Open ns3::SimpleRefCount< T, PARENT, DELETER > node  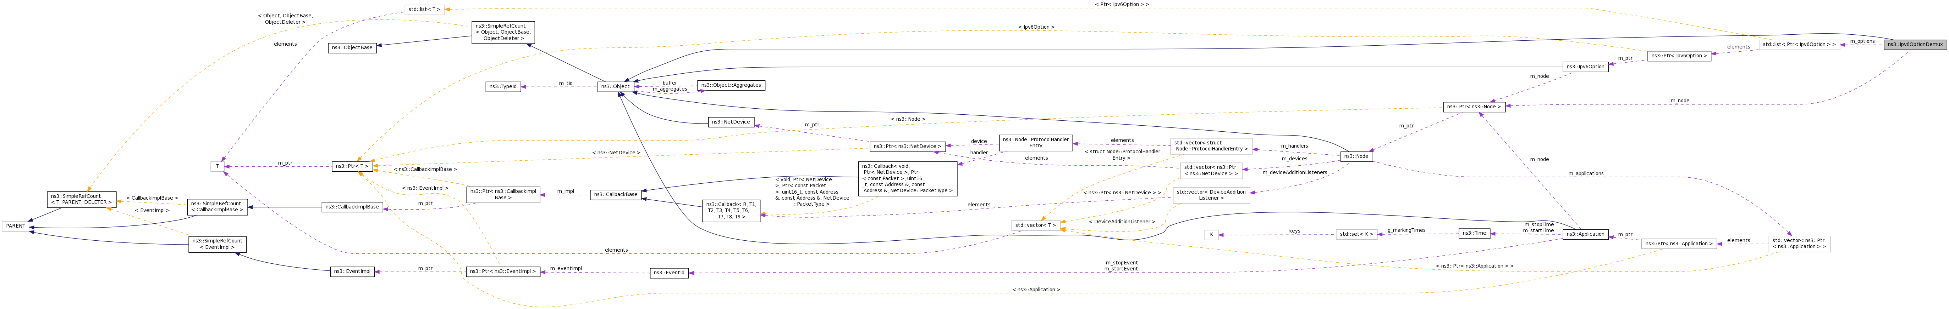pyautogui.click(x=82, y=200)
